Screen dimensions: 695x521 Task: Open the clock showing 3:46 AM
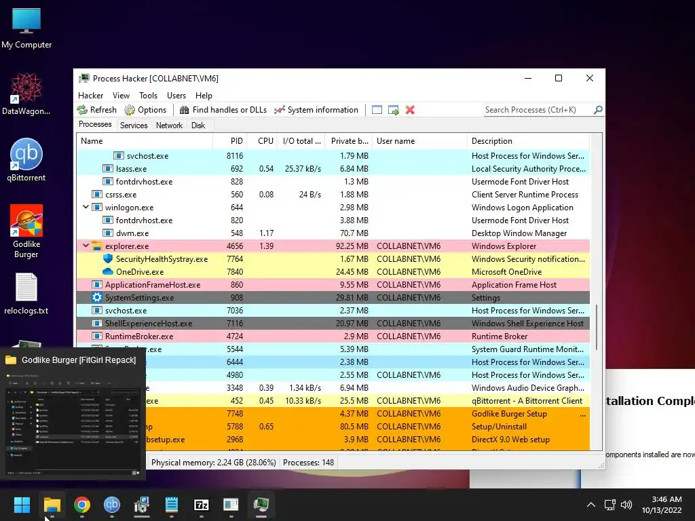coord(662,505)
